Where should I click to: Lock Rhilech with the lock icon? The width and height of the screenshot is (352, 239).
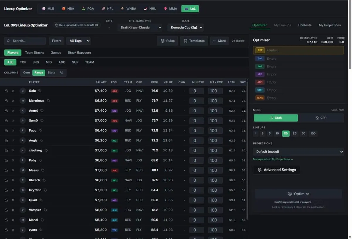pos(6,180)
